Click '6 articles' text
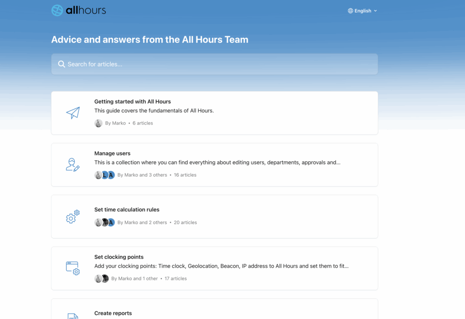 tap(143, 123)
